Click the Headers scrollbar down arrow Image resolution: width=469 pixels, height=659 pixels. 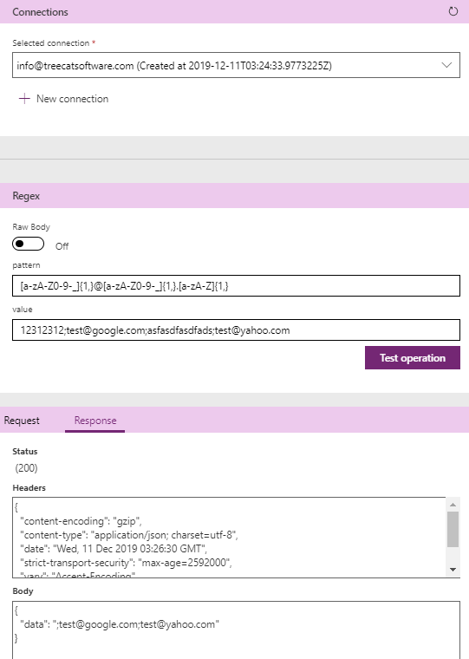coord(453,570)
